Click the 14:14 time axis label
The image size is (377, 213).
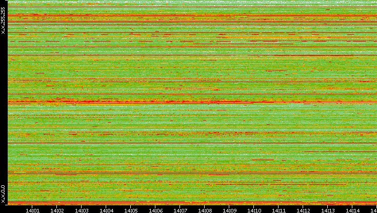pos(352,210)
